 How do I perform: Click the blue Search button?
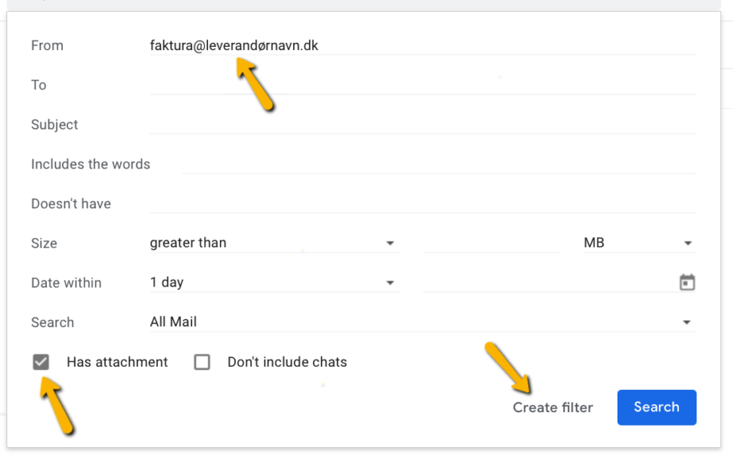click(657, 407)
